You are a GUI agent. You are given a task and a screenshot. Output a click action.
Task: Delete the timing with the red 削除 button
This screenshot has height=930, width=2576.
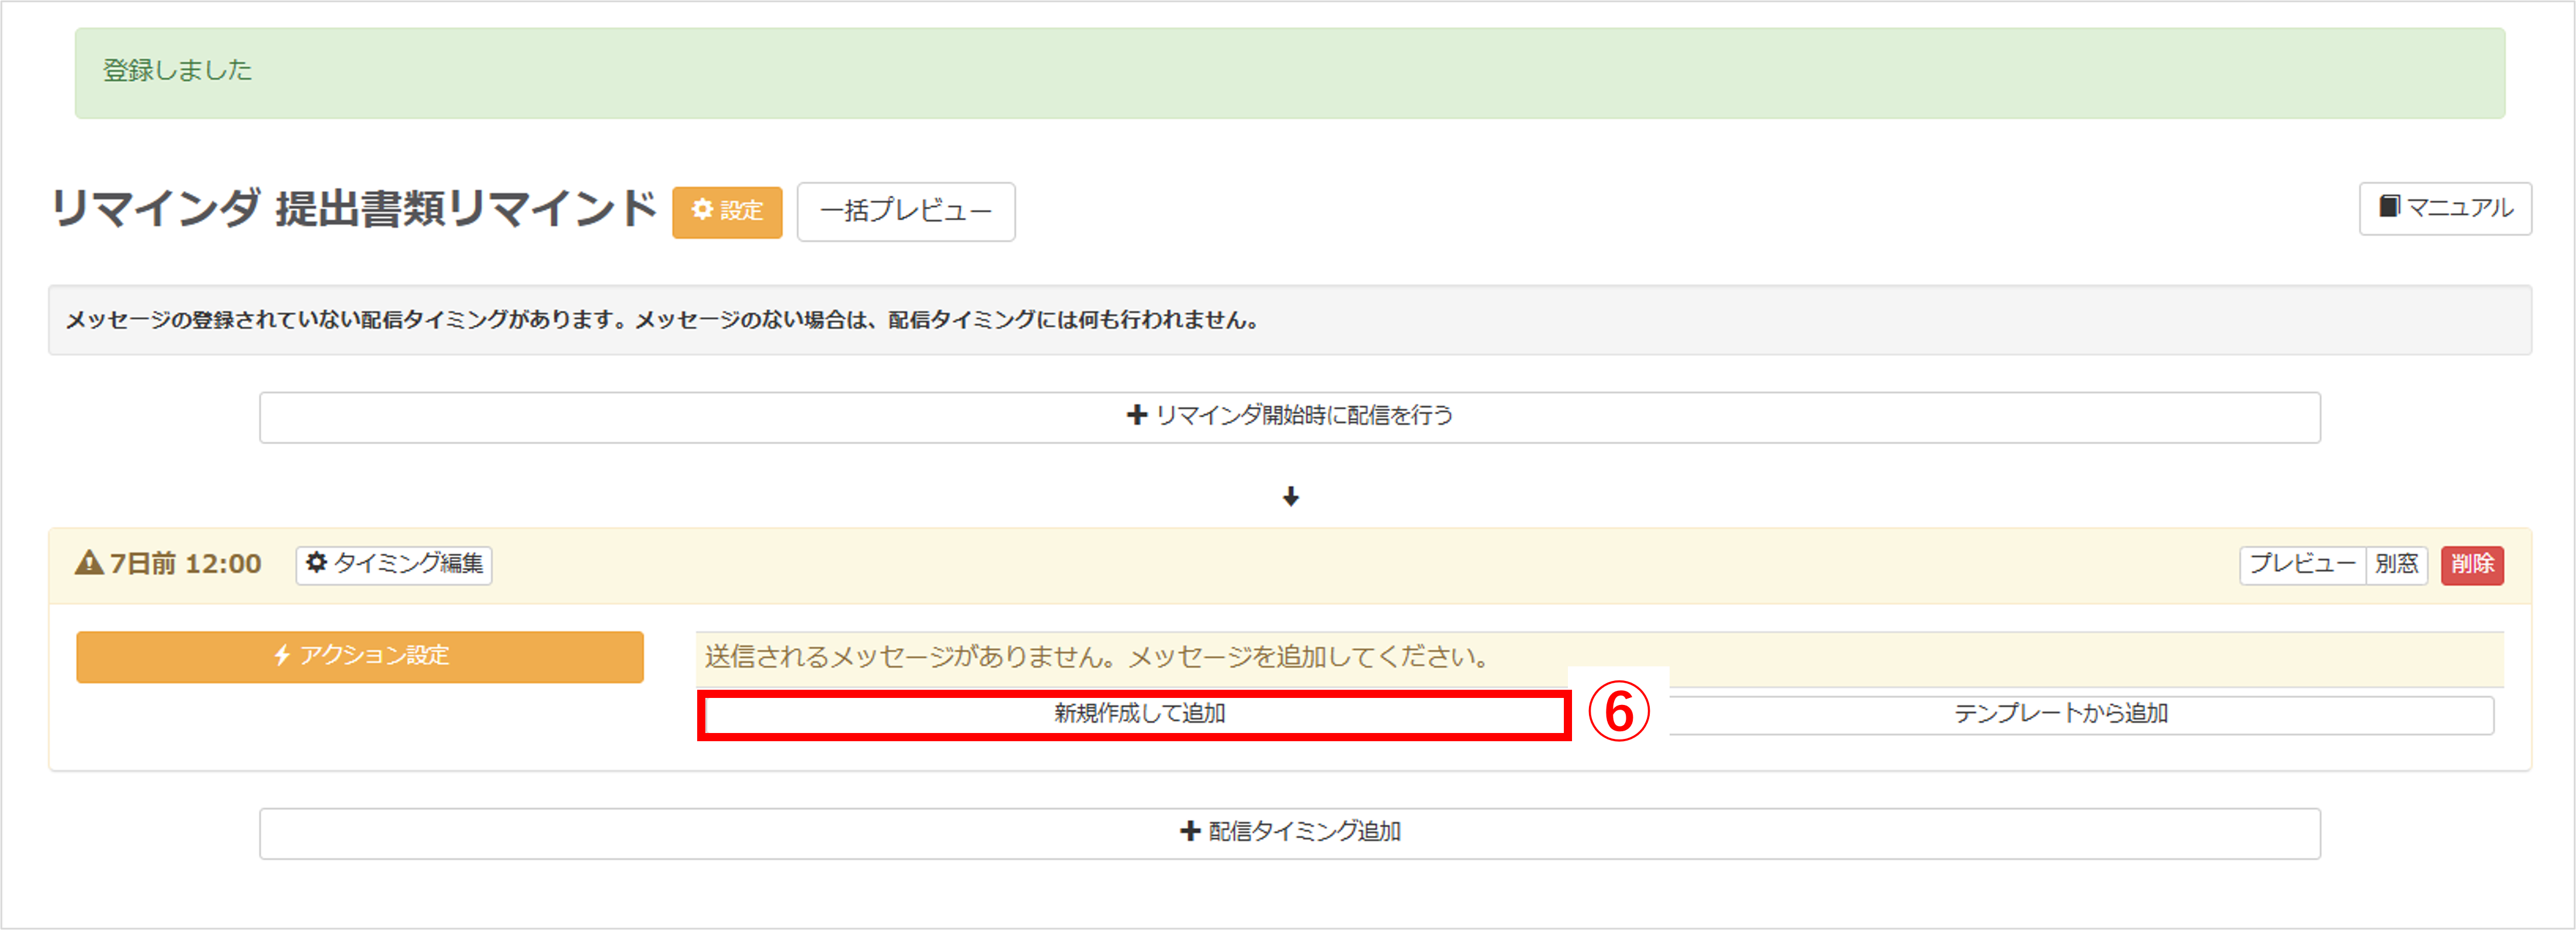[2472, 564]
